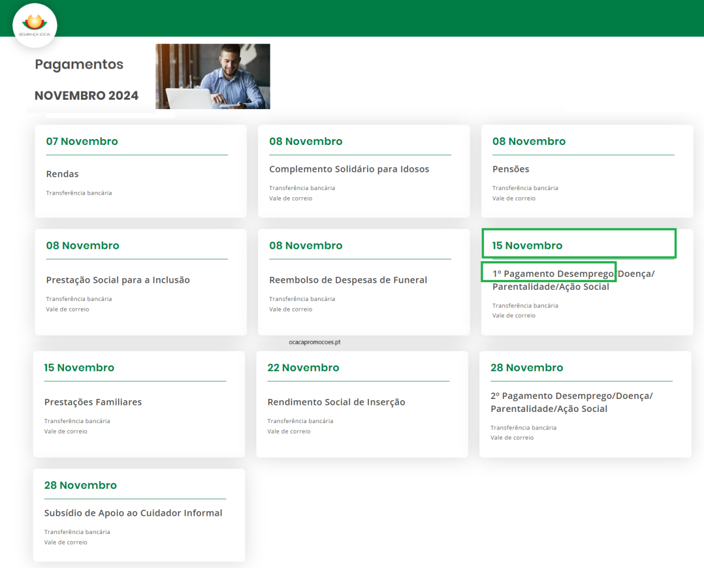The width and height of the screenshot is (704, 568).
Task: Click Transferência bancária under Prestação Social
Action: click(x=79, y=299)
